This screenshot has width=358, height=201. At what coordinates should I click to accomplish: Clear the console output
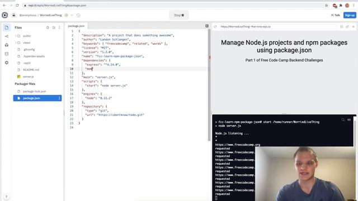[x=349, y=119]
